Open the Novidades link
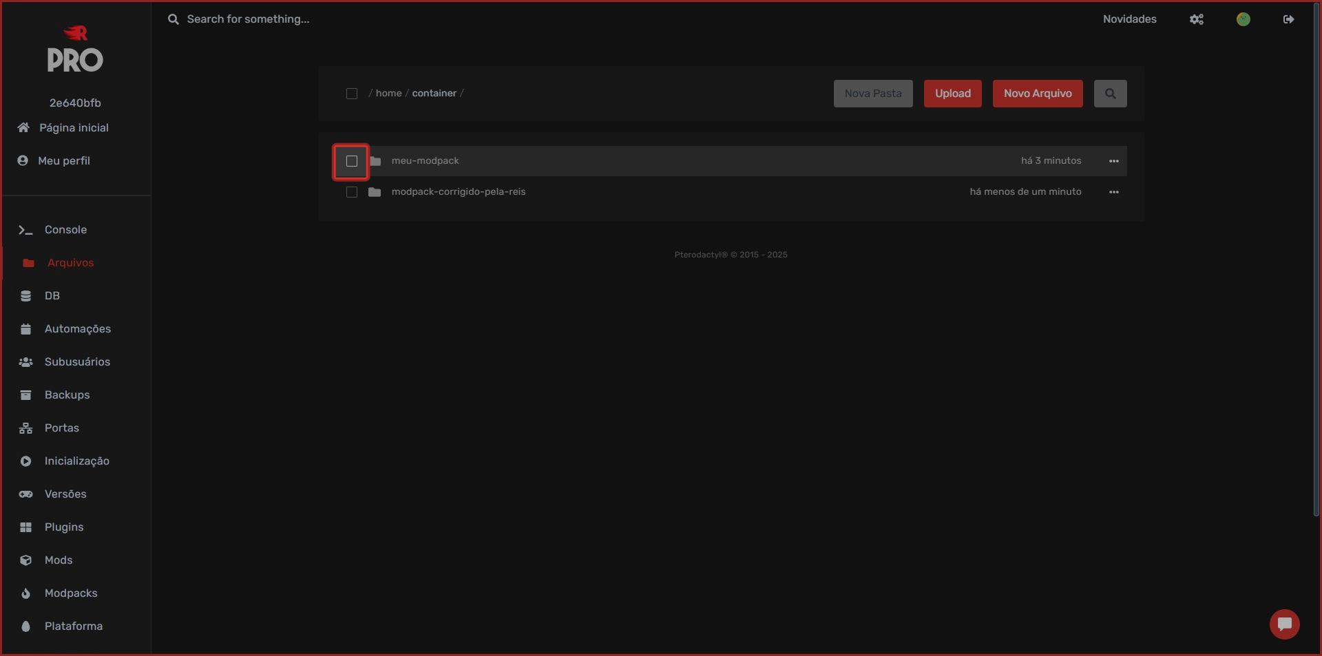The image size is (1322, 656). tap(1130, 19)
